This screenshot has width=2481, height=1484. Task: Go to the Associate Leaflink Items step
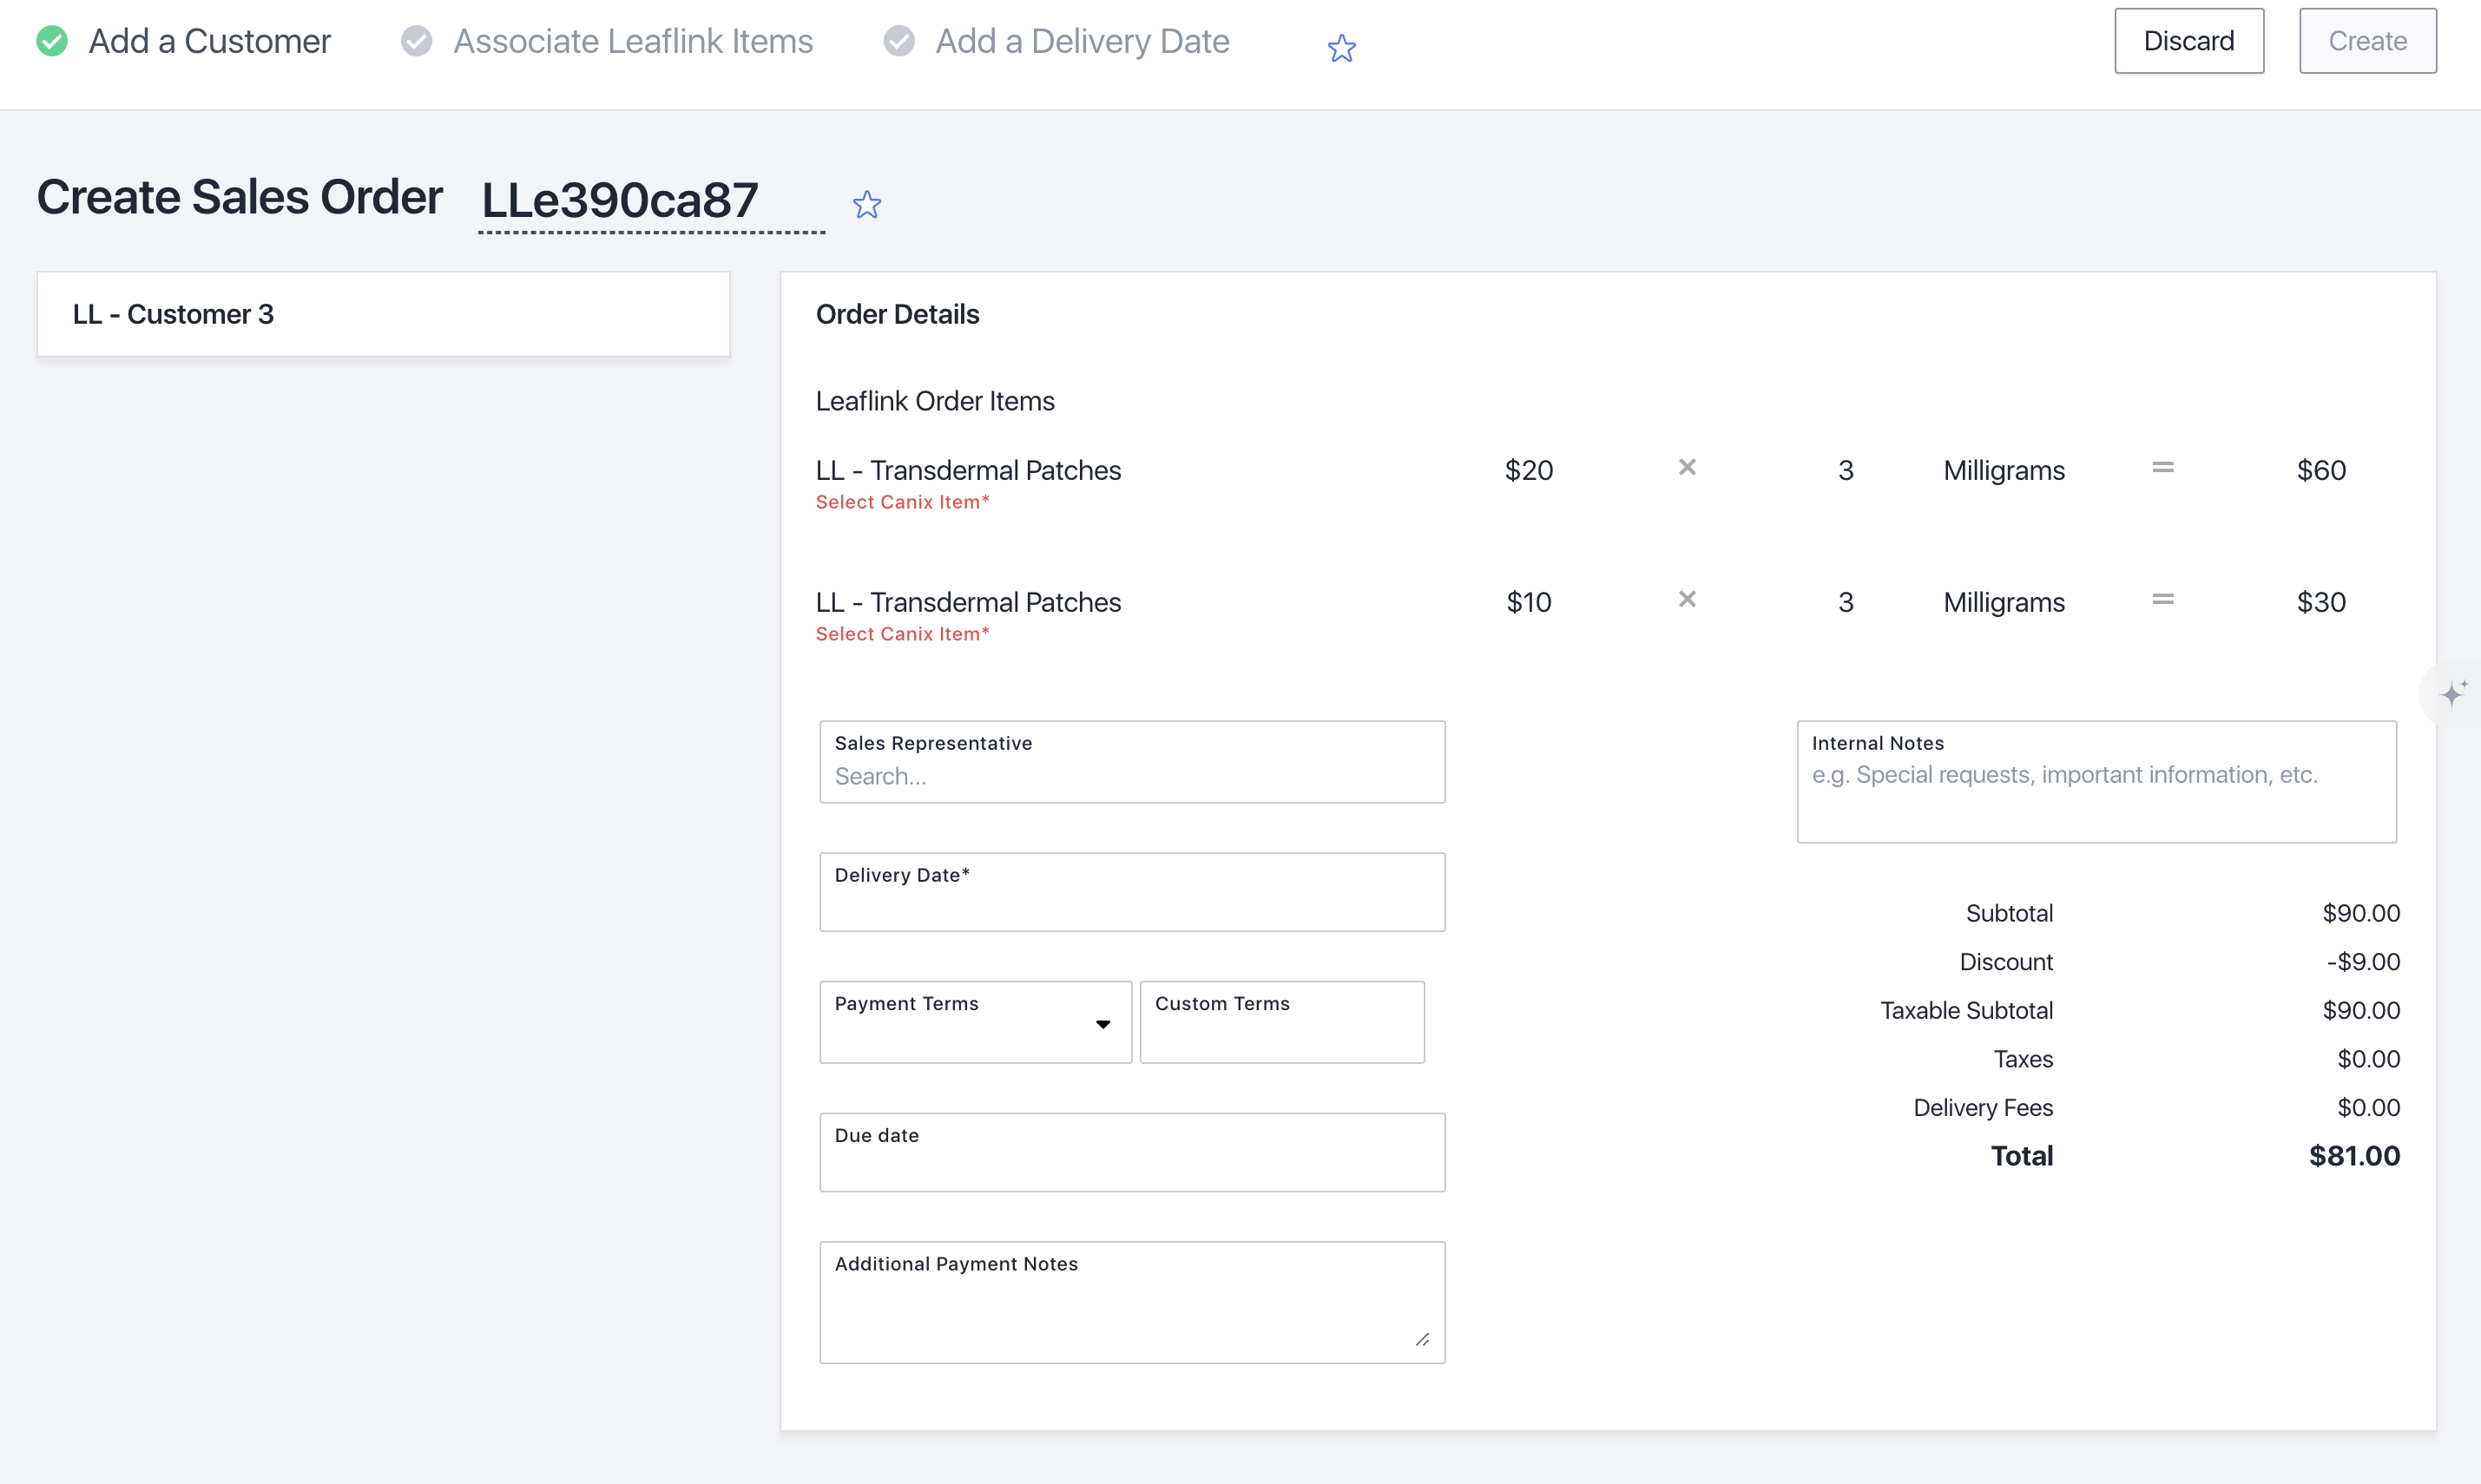pos(633,41)
